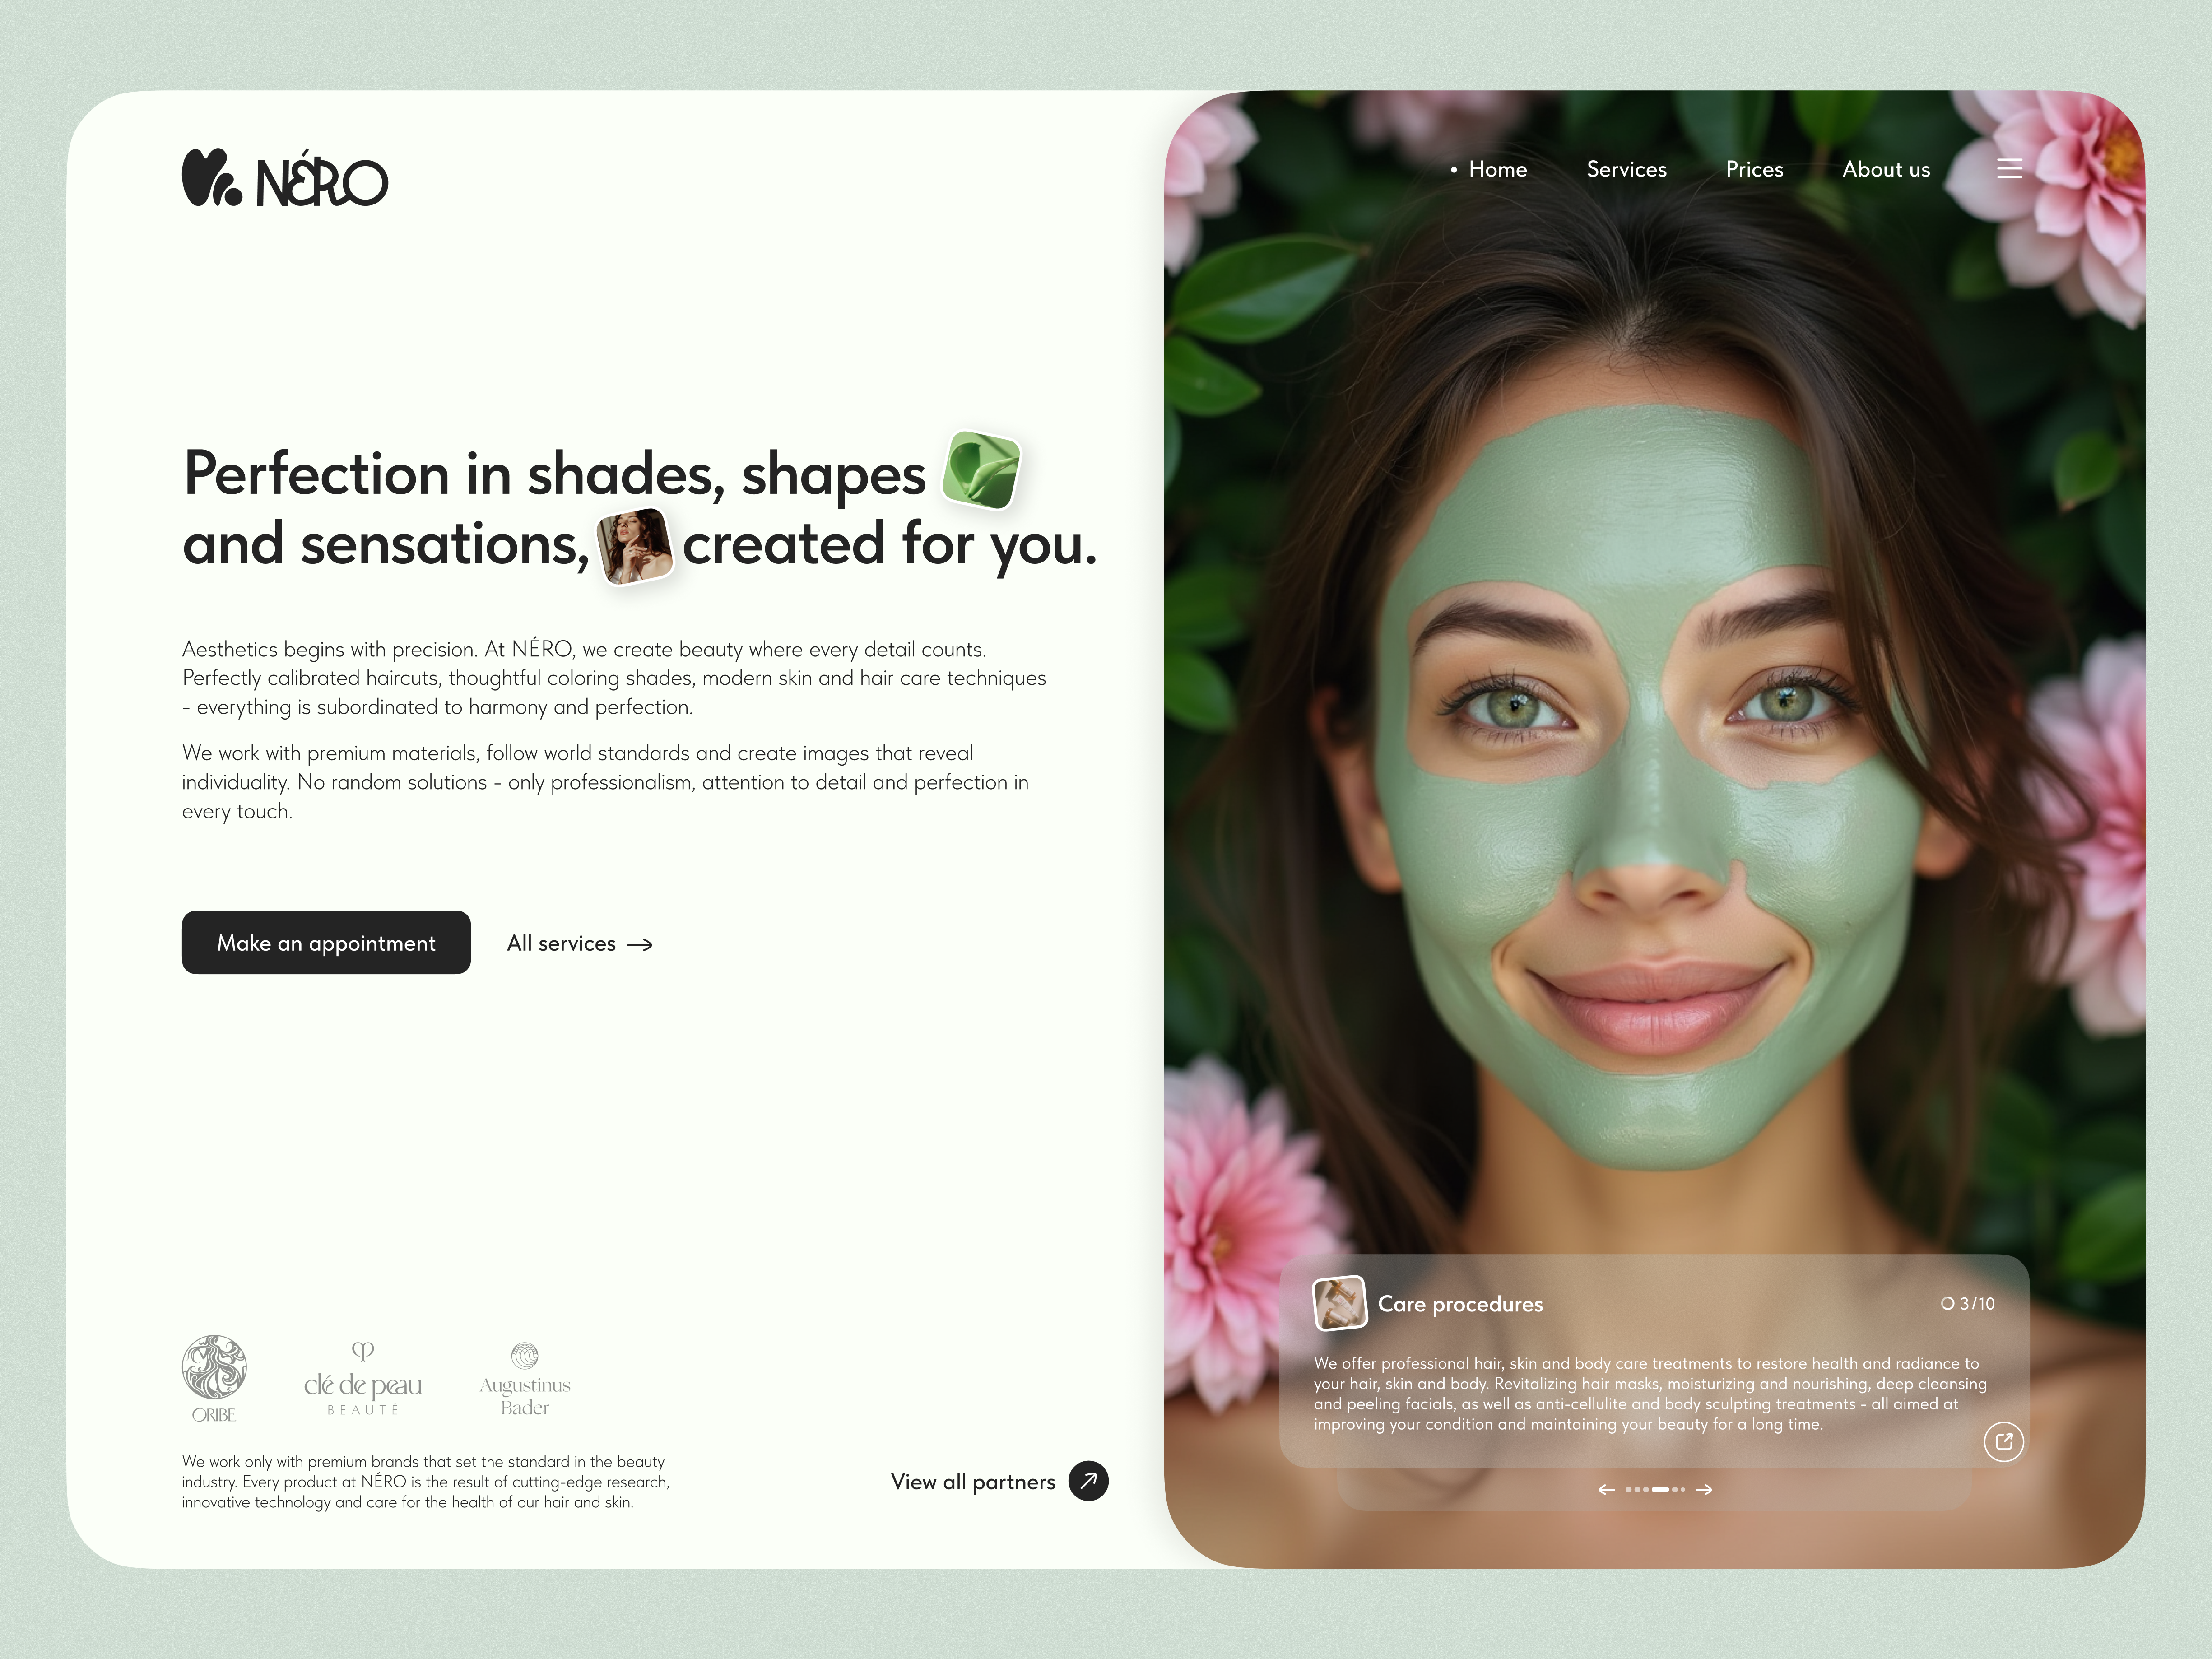Open the hamburger menu icon
2212x1659 pixels.
2009,169
